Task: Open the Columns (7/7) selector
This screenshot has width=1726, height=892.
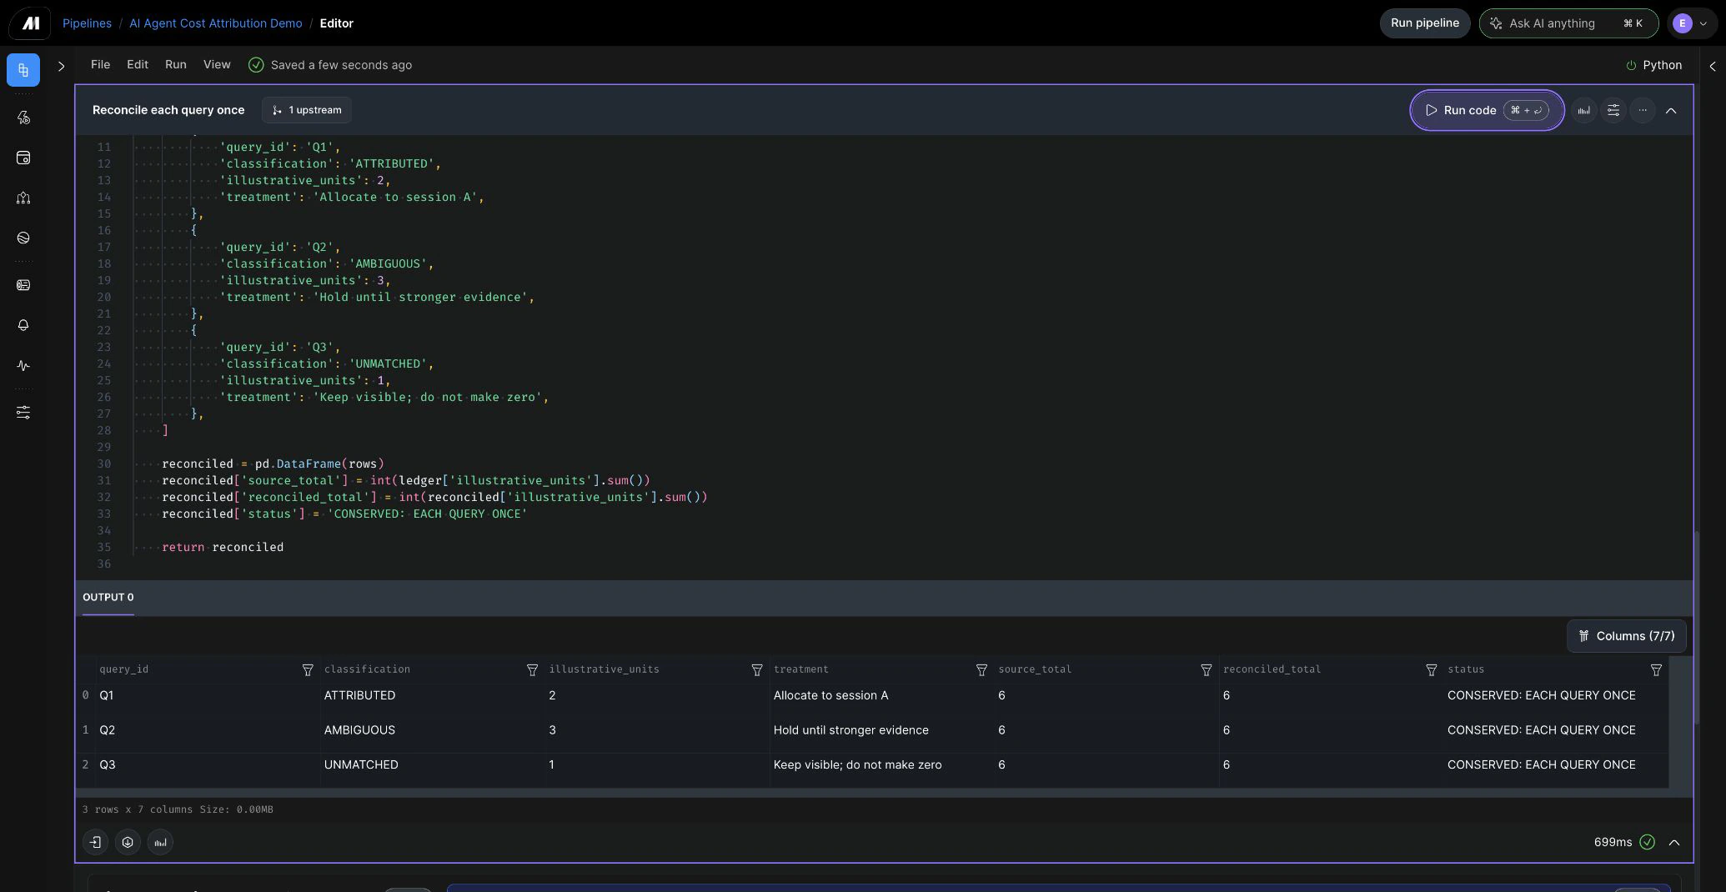Action: (x=1626, y=636)
